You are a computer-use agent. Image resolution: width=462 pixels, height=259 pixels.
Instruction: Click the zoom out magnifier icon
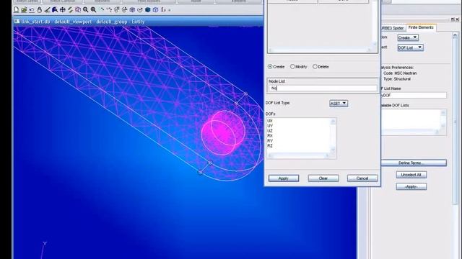tap(86, 10)
